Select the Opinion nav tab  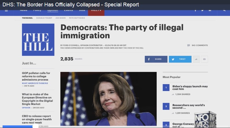point(53,10)
